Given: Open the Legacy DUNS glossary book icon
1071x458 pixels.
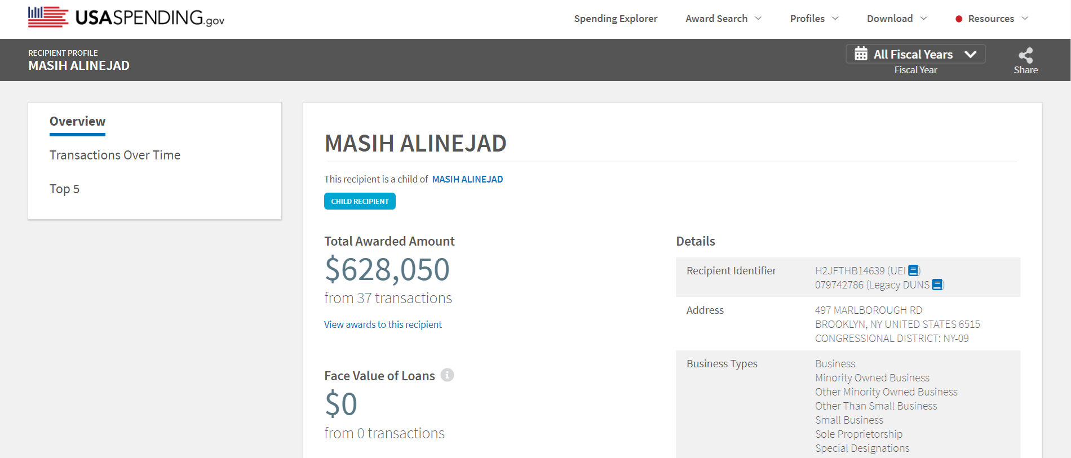Looking at the screenshot, I should tap(937, 284).
